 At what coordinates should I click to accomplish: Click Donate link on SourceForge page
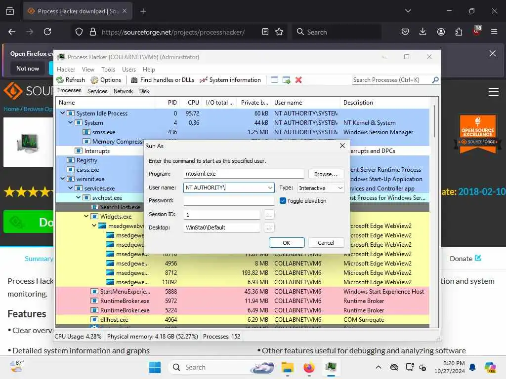click(x=465, y=259)
